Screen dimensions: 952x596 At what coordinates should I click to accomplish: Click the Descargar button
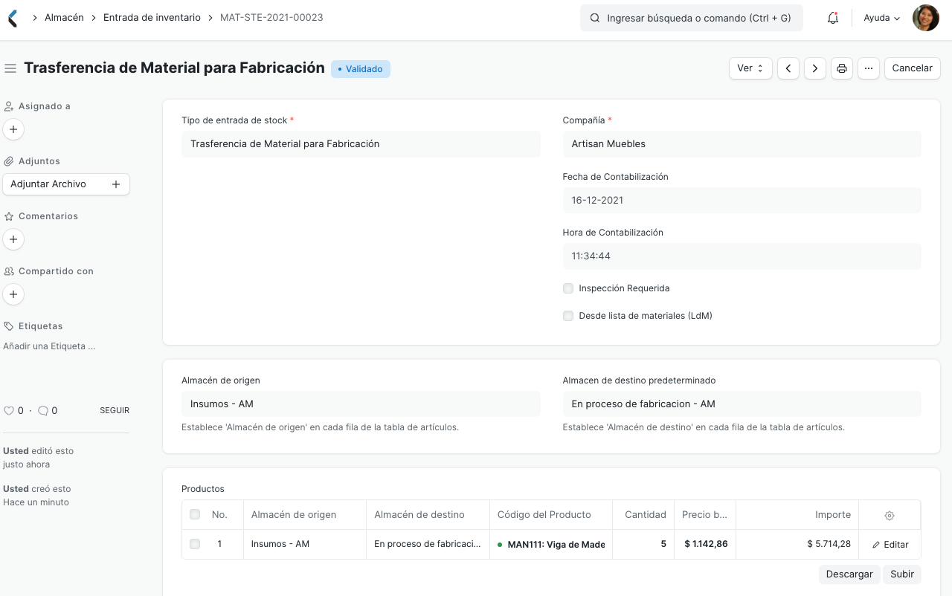(849, 574)
